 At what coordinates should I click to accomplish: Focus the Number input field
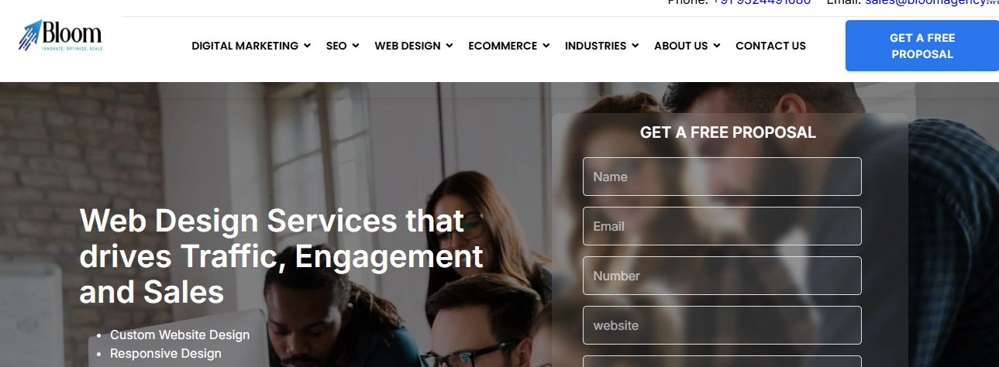click(722, 276)
